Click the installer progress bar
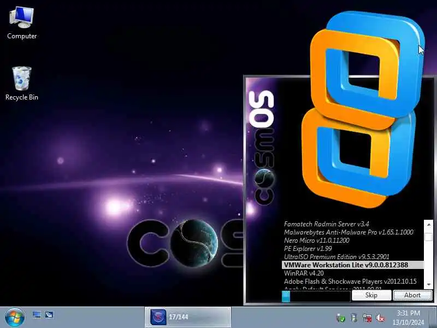Screen dimensions: 437x328 316,296
